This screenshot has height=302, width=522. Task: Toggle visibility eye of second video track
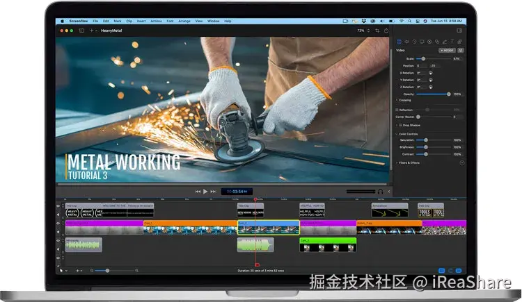(x=58, y=224)
